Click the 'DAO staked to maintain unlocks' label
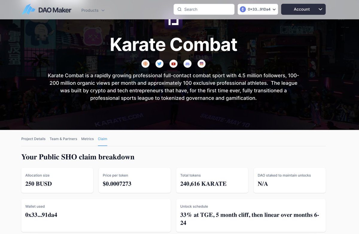359x234 pixels. [284, 175]
